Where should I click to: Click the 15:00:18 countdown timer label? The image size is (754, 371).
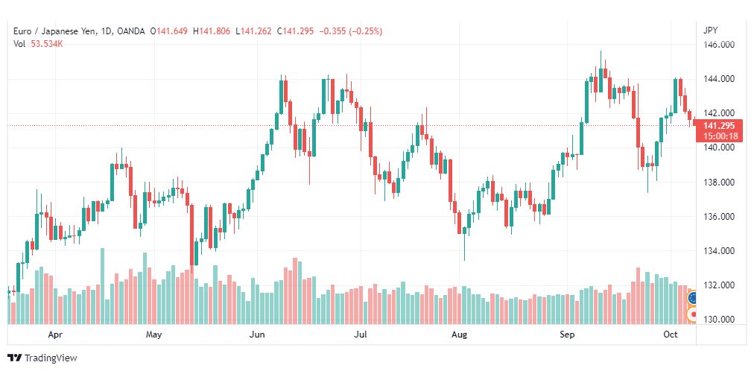(720, 136)
